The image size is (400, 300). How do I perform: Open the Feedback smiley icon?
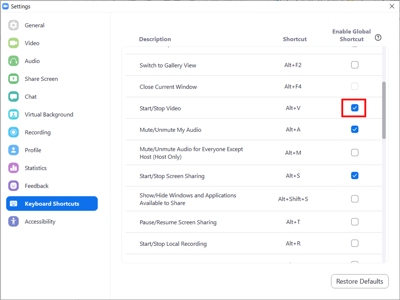tap(13, 186)
